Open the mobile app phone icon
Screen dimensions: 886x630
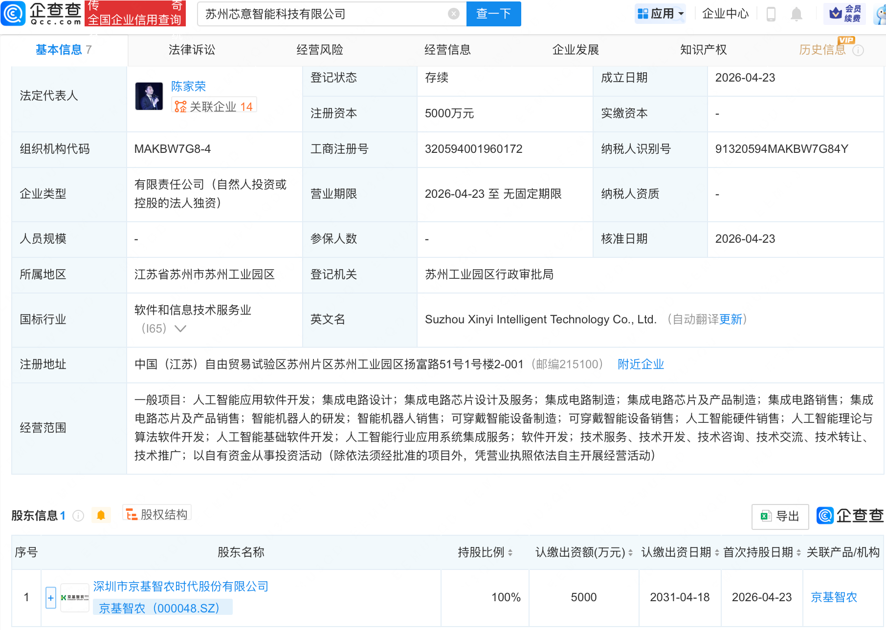[771, 14]
